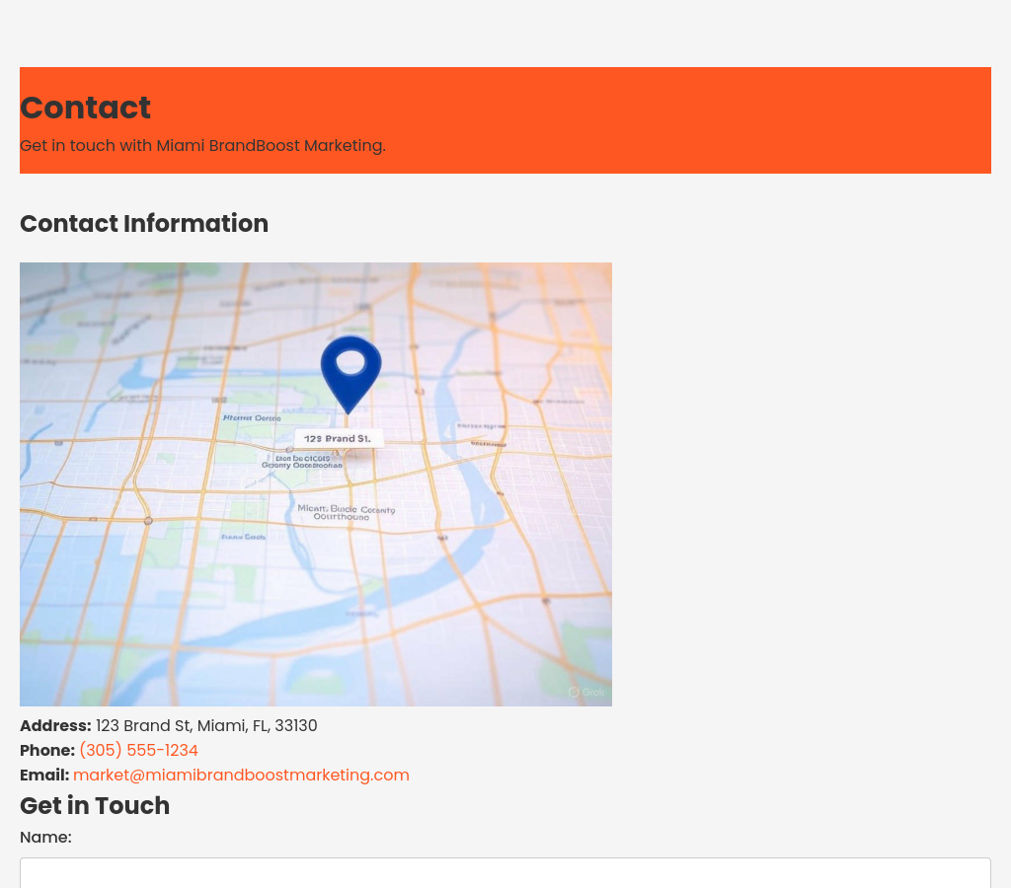The image size is (1011, 888).
Task: Focus the Name input field
Action: pos(505,873)
